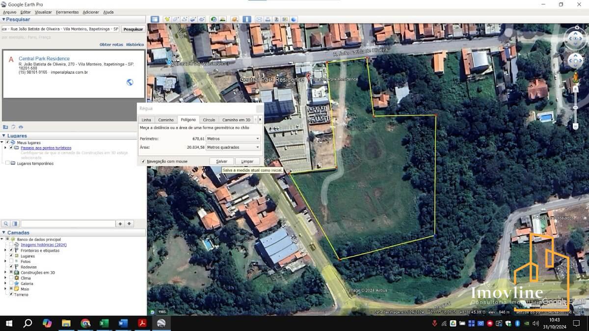Move selected place up with arrow button
The image size is (589, 331).
point(120,224)
